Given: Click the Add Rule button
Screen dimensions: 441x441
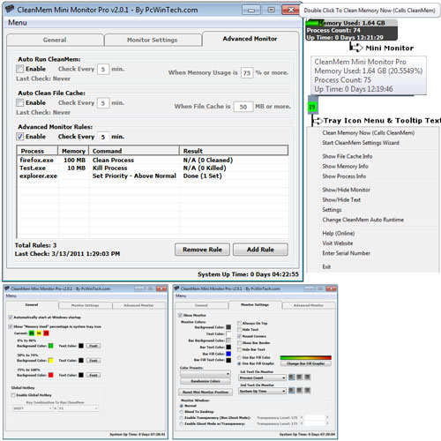Looking at the screenshot, I should click(260, 250).
